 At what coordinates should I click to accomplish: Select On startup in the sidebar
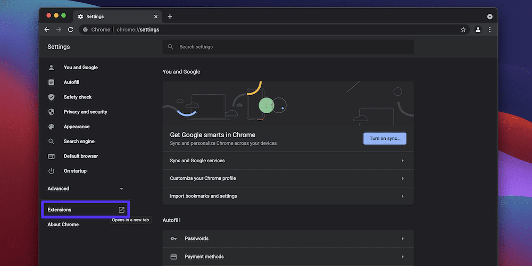[x=75, y=171]
